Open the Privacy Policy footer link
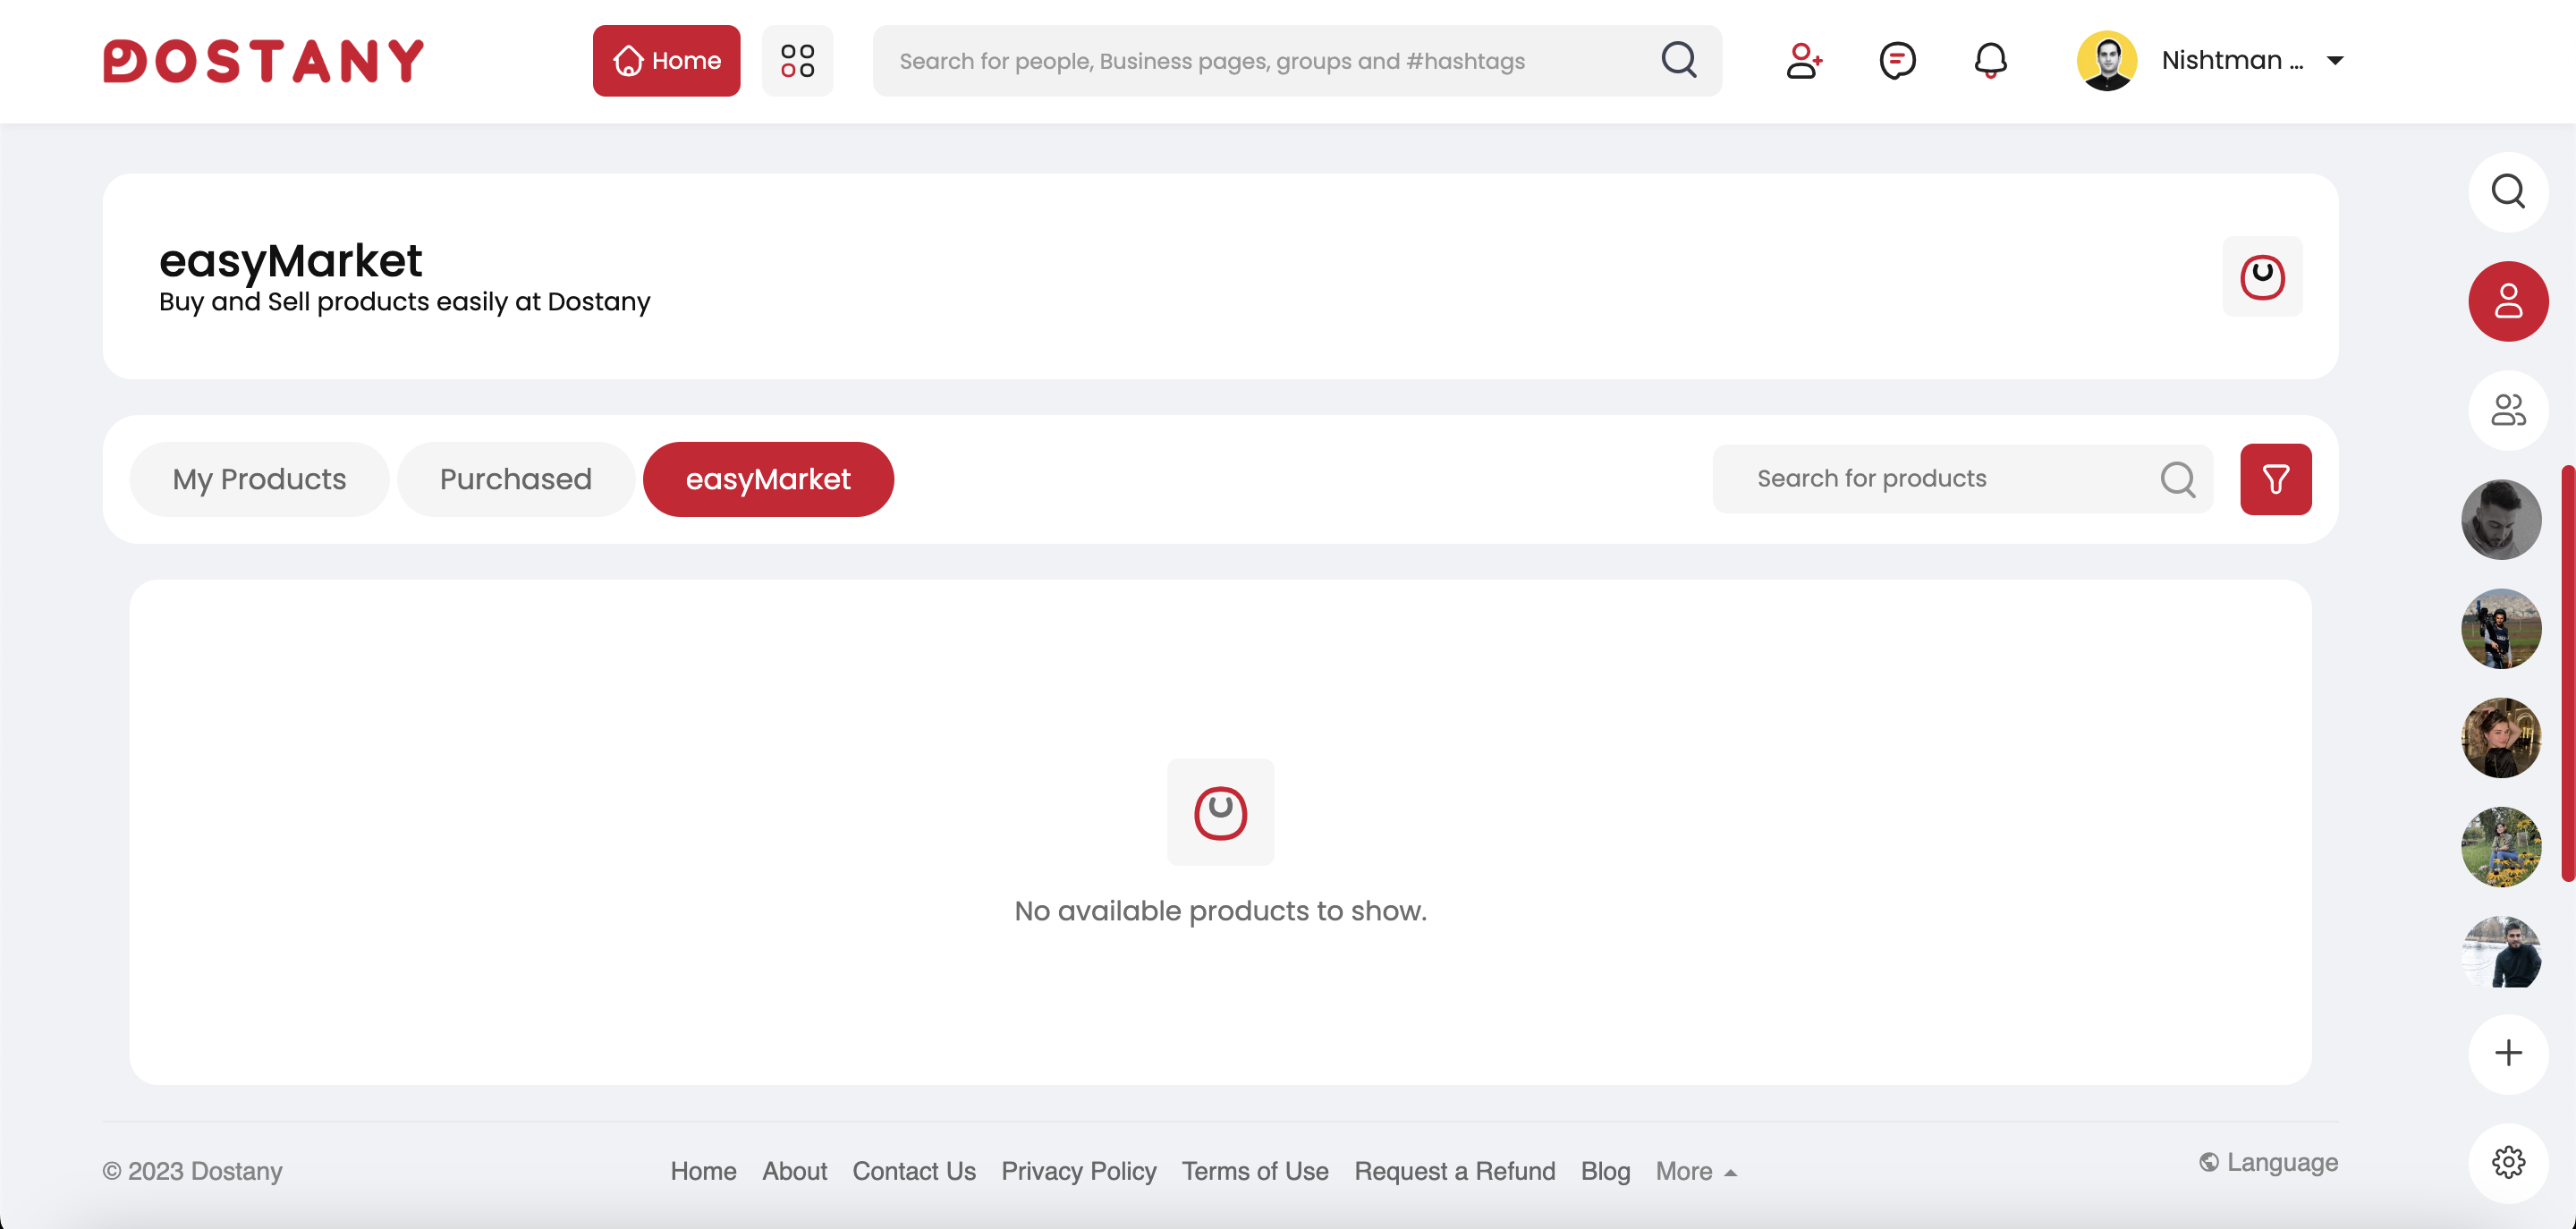The image size is (2576, 1229). 1078,1171
